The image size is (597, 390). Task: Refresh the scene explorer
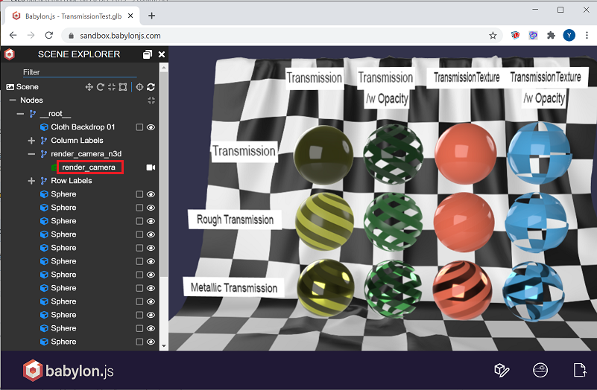pos(151,87)
